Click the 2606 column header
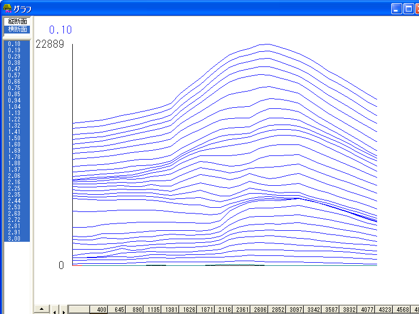 (x=259, y=310)
